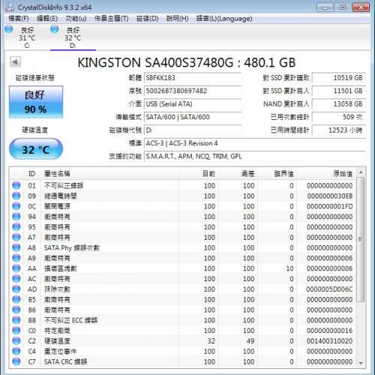Click the status icon of attribute A8
375x375 pixels.
(x=16, y=247)
